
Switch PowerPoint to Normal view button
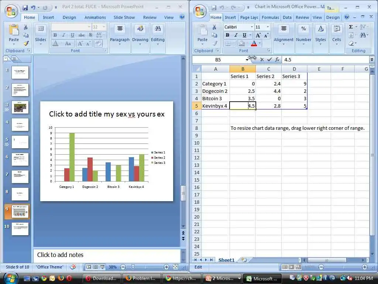(89, 267)
